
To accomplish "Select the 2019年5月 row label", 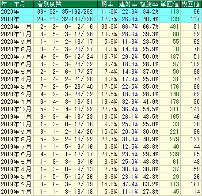I will pyautogui.click(x=16, y=162).
